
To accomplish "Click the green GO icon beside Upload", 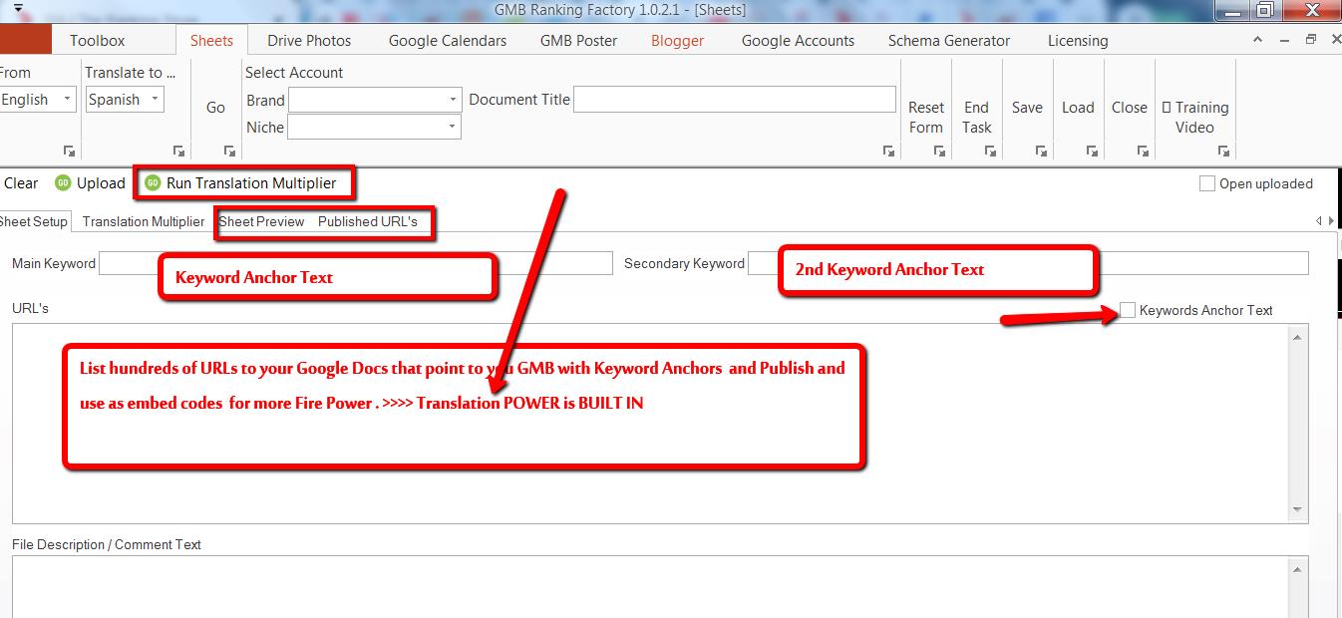I will point(63,183).
